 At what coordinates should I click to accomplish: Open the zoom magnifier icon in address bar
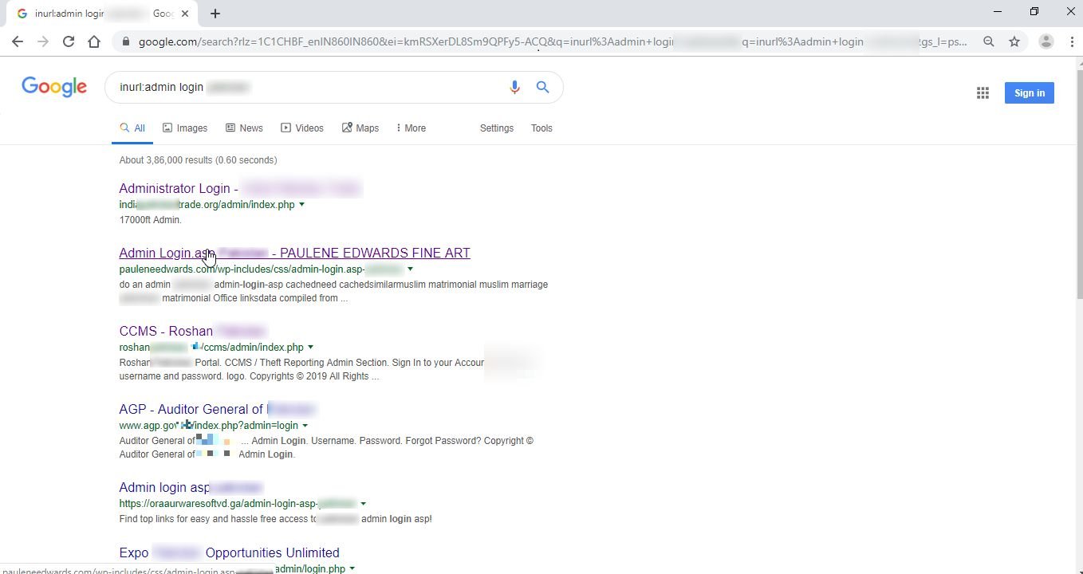[x=989, y=41]
